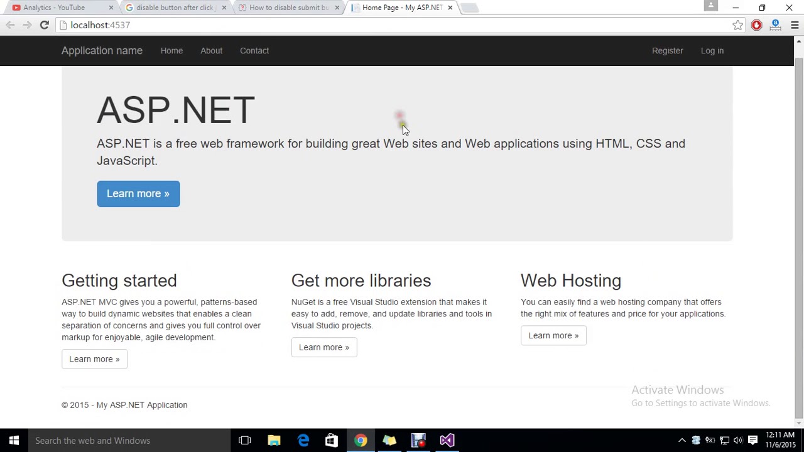Click the browser forward arrow
The image size is (804, 452).
[27, 25]
